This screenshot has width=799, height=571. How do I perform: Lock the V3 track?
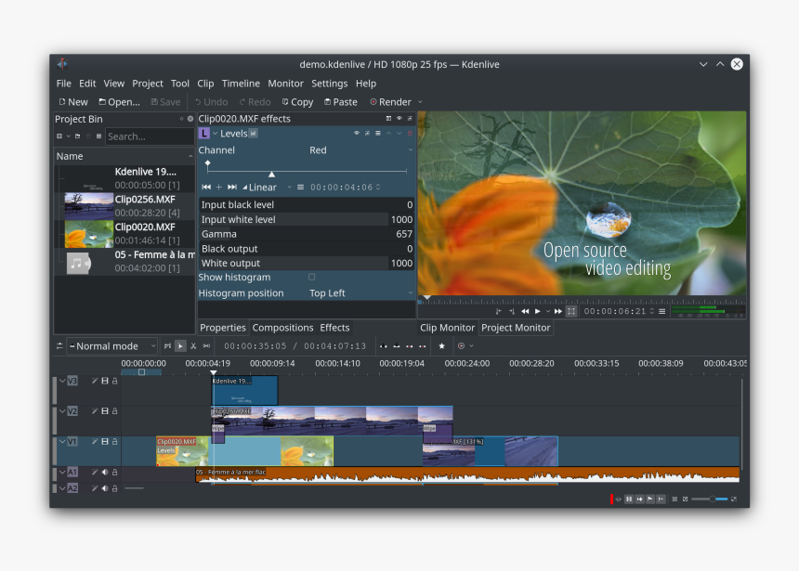[x=115, y=381]
